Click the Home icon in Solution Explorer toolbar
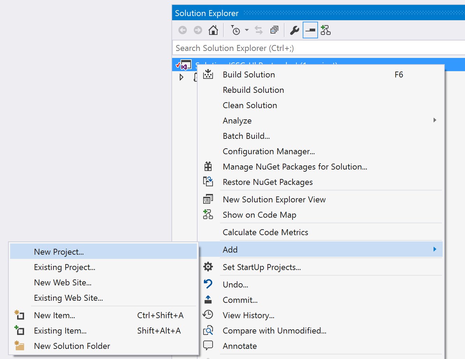Viewport: 465px width, 359px height. 213,30
